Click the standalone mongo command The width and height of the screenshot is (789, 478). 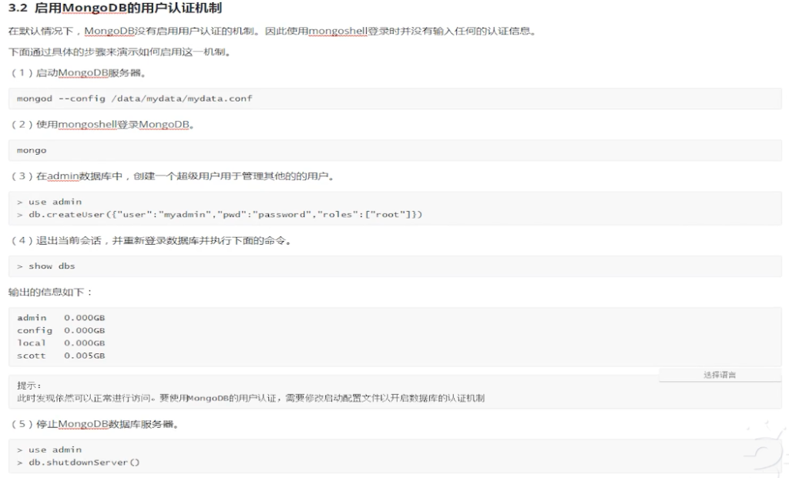point(32,150)
